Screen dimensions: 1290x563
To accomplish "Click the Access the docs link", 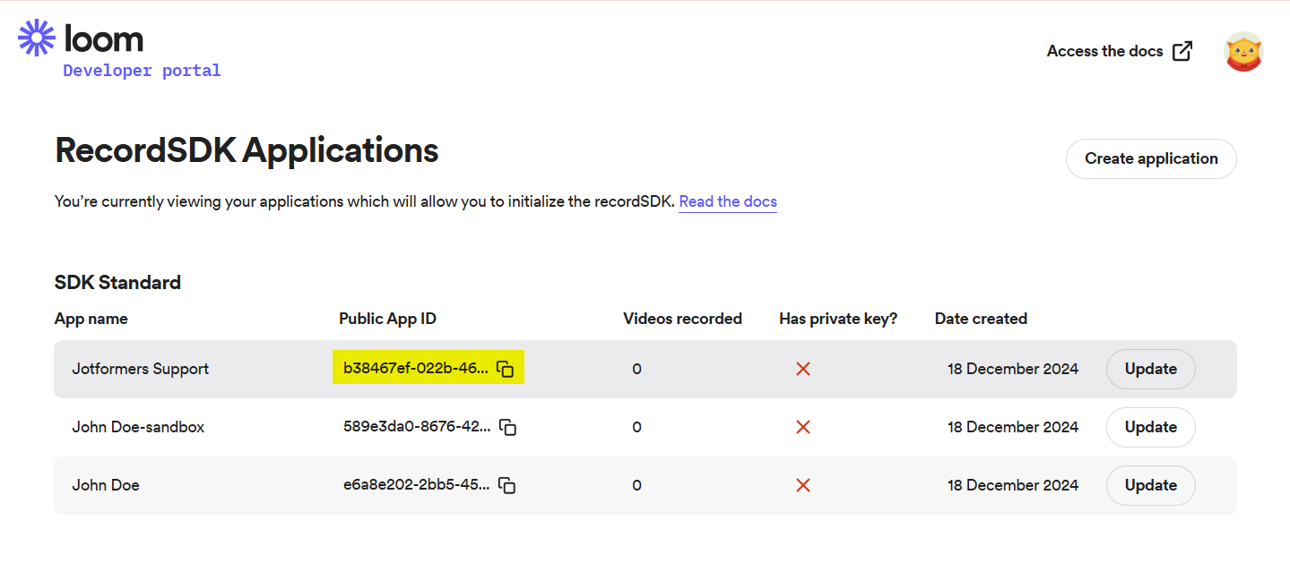I will coord(1104,51).
